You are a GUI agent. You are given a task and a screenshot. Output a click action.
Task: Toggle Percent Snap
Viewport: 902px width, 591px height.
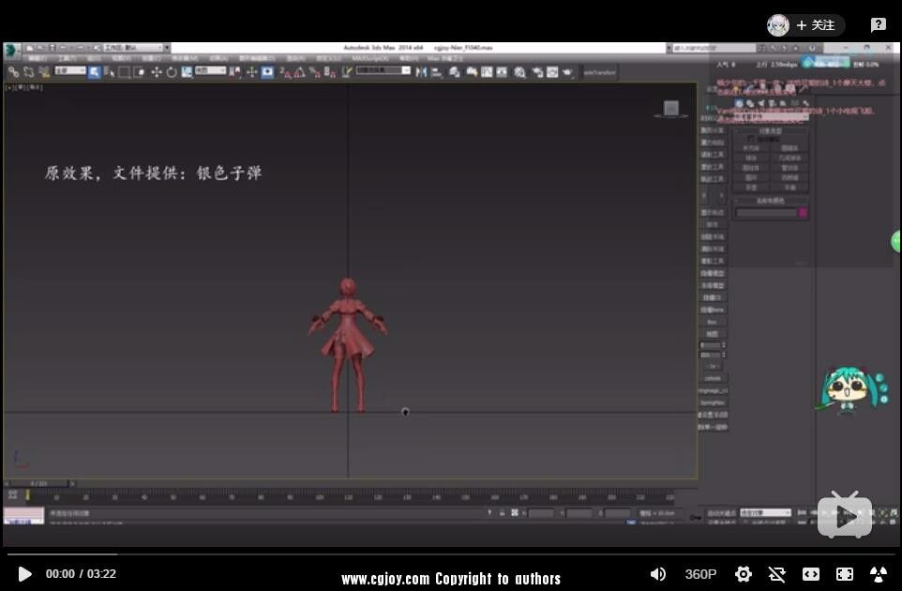(x=315, y=72)
